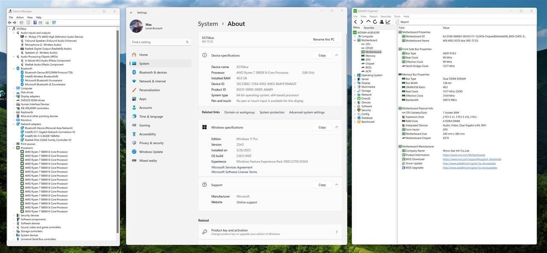Open Product key and activation row
The width and height of the screenshot is (547, 253).
point(271,232)
